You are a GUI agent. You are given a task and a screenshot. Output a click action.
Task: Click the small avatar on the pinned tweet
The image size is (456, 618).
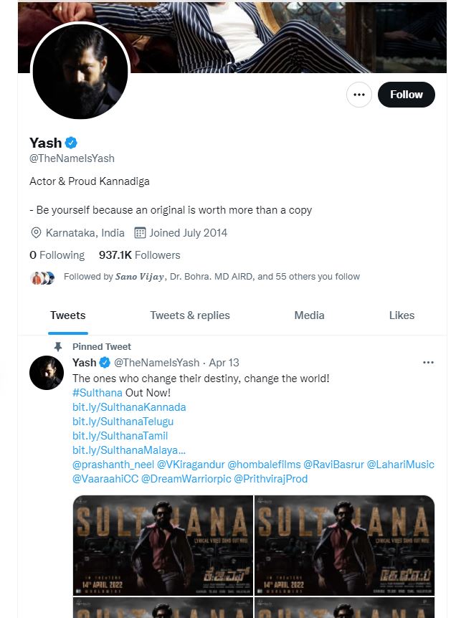47,373
